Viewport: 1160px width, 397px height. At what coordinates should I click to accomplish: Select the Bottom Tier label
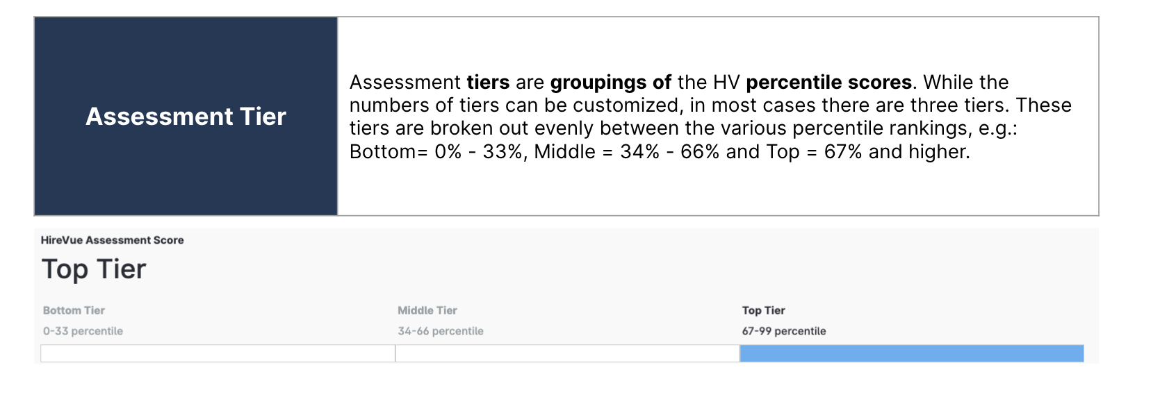pos(74,310)
